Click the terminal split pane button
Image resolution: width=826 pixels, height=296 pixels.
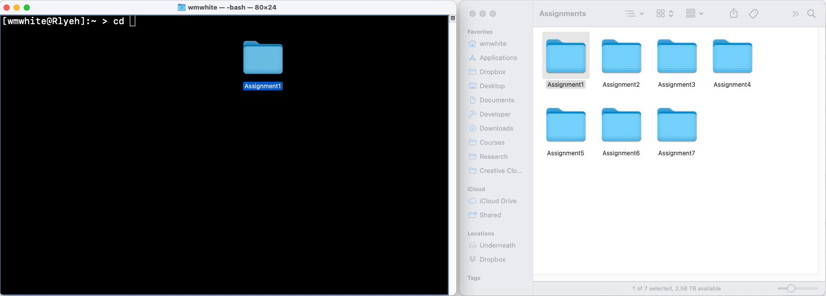(453, 18)
